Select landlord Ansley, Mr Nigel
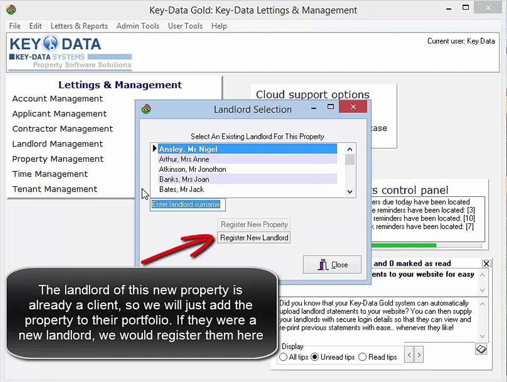 coord(247,149)
